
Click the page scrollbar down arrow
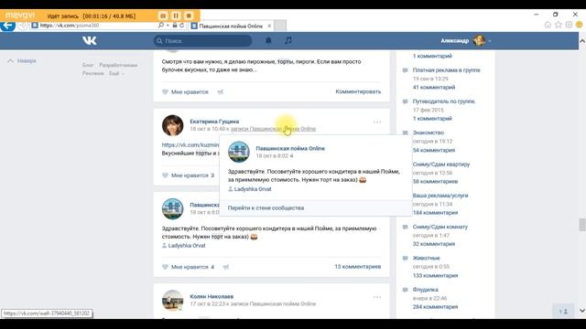pyautogui.click(x=582, y=311)
